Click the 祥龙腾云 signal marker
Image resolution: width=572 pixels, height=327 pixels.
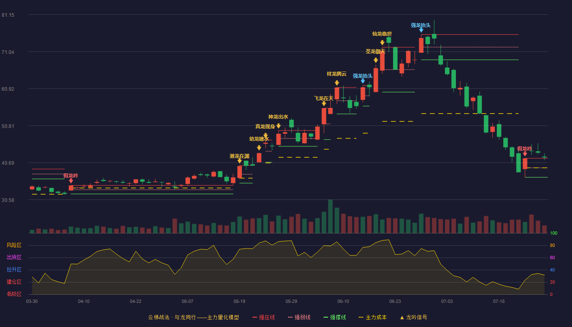click(337, 83)
